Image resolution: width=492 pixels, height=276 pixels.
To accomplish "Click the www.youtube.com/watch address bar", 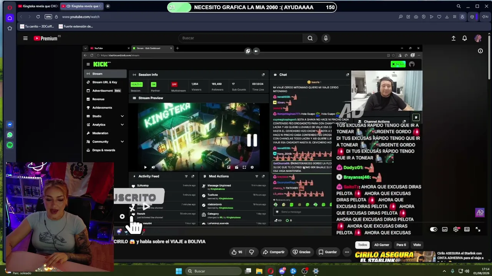I will (81, 17).
